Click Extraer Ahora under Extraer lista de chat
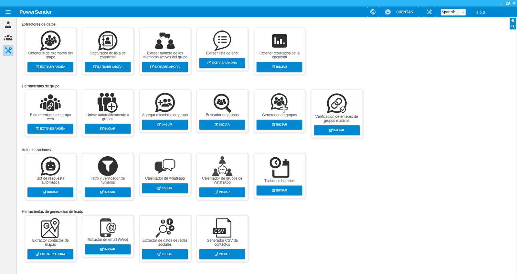 pyautogui.click(x=222, y=63)
